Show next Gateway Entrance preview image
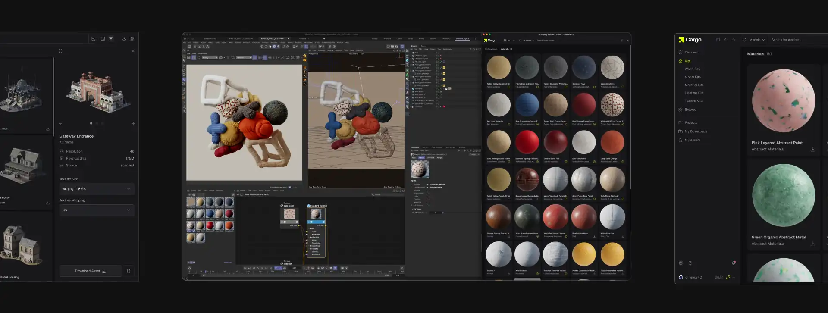This screenshot has height=313, width=828. tap(133, 124)
